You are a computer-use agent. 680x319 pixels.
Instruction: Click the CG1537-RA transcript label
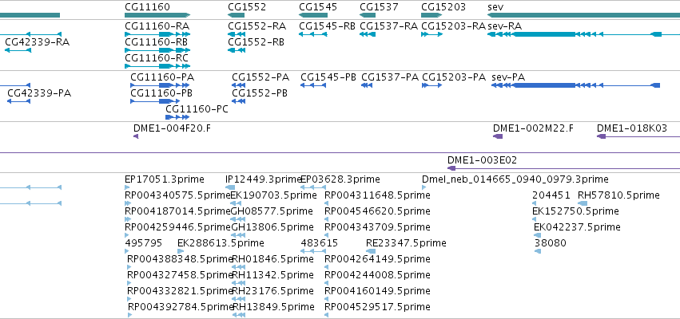(388, 26)
